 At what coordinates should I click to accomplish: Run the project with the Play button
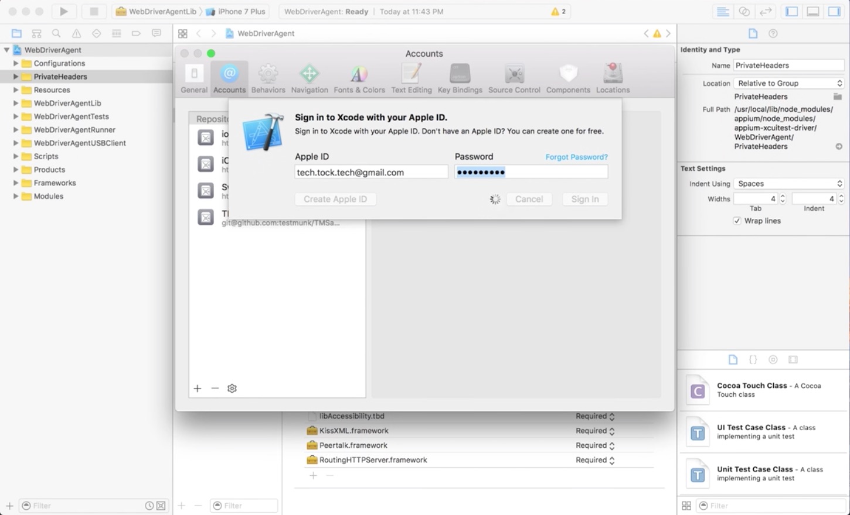click(x=64, y=11)
